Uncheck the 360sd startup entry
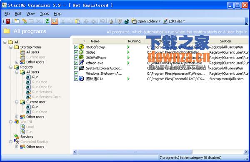Image resolution: width=250 pixels, height=162 pixels. click(x=76, y=52)
